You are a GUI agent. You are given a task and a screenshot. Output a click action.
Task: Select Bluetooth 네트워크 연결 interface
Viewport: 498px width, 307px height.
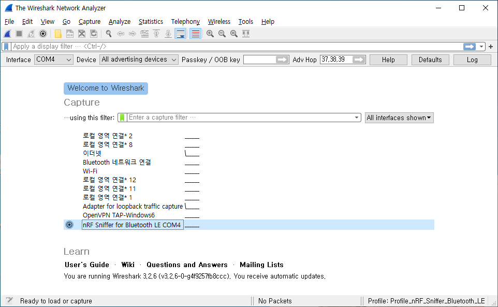[116, 162]
